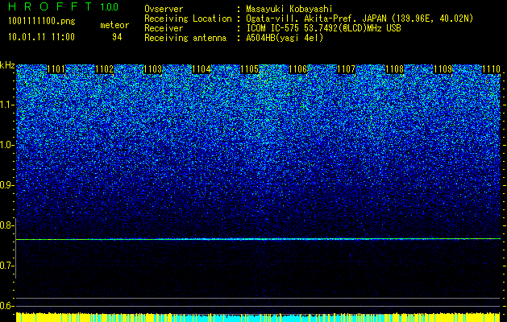Image resolution: width=507 pixels, height=322 pixels.
Task: Click the Receiving antenna label
Action: 185,39
